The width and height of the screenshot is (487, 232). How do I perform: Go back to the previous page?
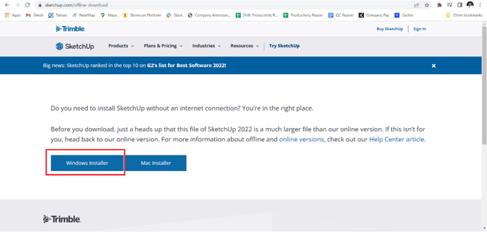[7, 5]
